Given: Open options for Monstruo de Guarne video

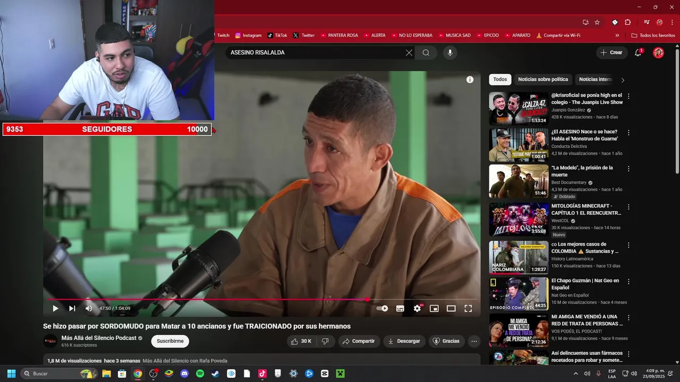Looking at the screenshot, I should (628, 133).
